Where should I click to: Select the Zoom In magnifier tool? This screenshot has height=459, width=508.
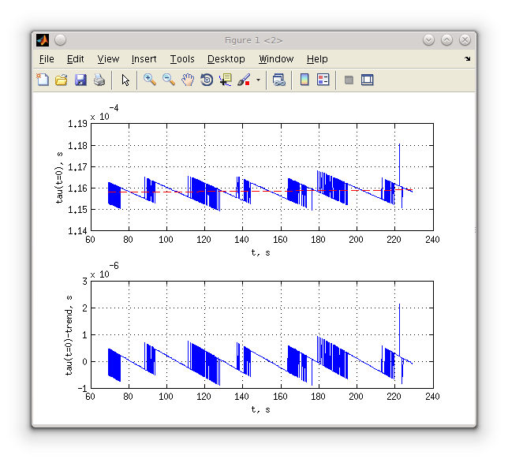(x=149, y=80)
